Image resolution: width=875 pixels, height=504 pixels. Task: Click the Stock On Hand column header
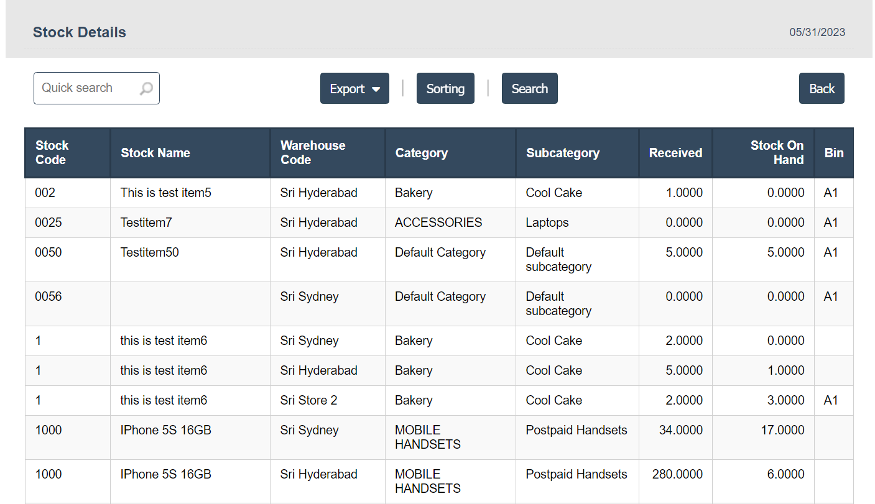(x=777, y=153)
